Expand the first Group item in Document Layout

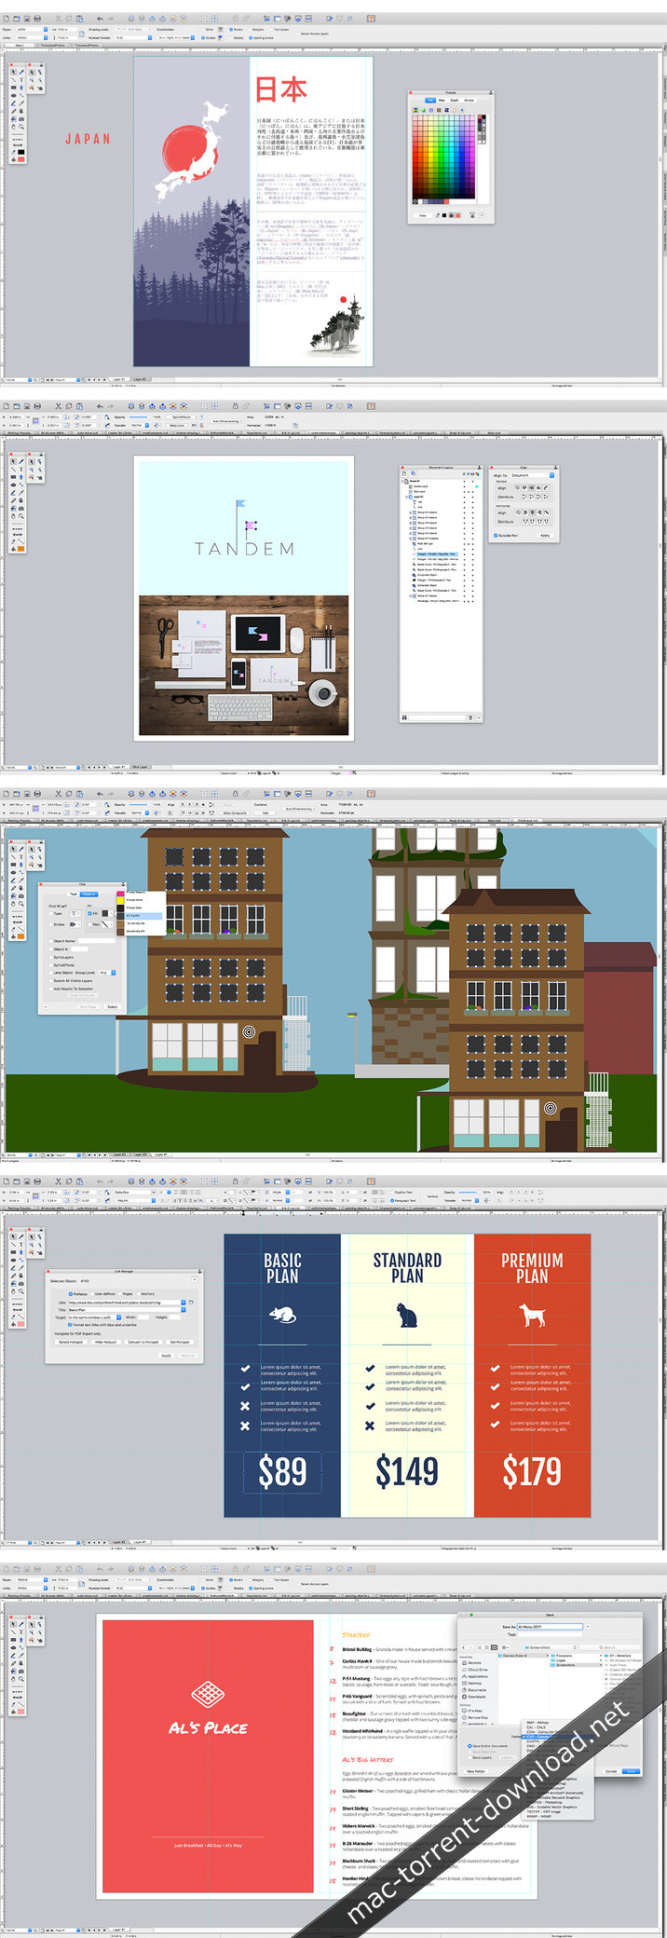point(411,513)
